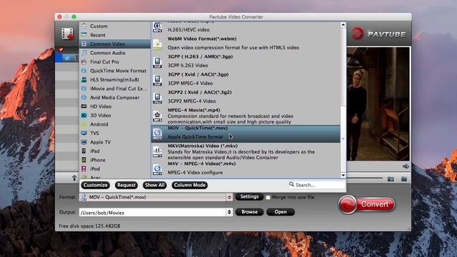The height and width of the screenshot is (257, 457).
Task: Click the Common Audio music note icon
Action: (x=84, y=53)
